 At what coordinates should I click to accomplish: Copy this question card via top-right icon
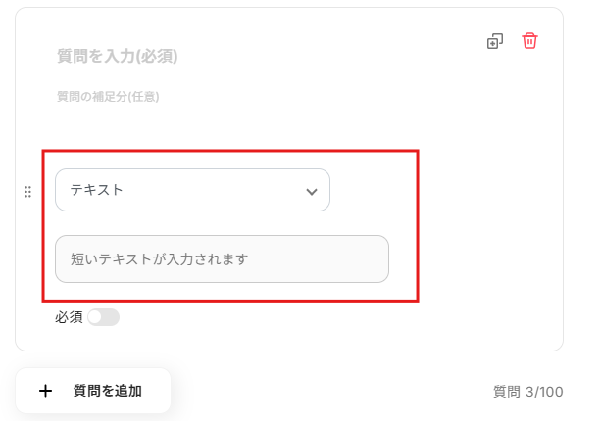(495, 41)
